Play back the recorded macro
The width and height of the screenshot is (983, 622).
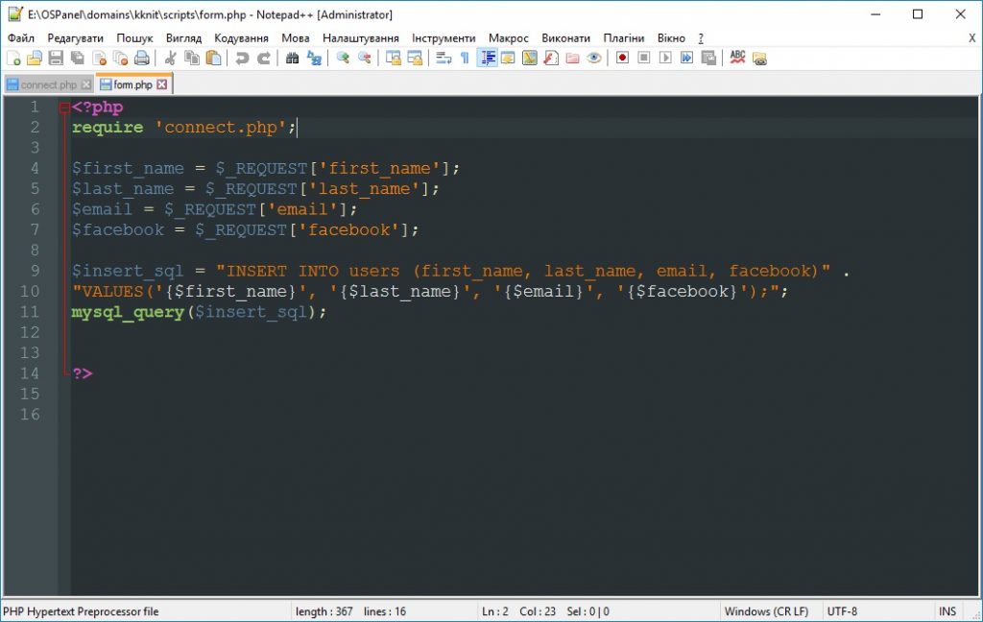click(666, 59)
